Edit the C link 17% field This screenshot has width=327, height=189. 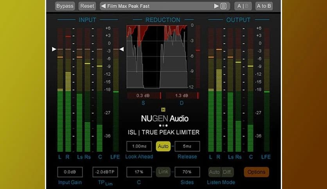coord(139,172)
